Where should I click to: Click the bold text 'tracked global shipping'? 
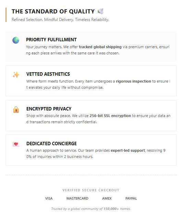(x=100, y=47)
